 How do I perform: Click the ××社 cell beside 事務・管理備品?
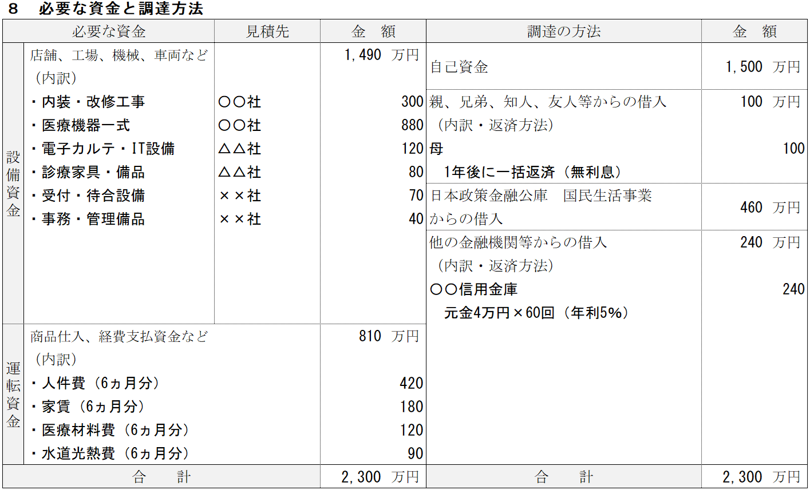tap(240, 219)
